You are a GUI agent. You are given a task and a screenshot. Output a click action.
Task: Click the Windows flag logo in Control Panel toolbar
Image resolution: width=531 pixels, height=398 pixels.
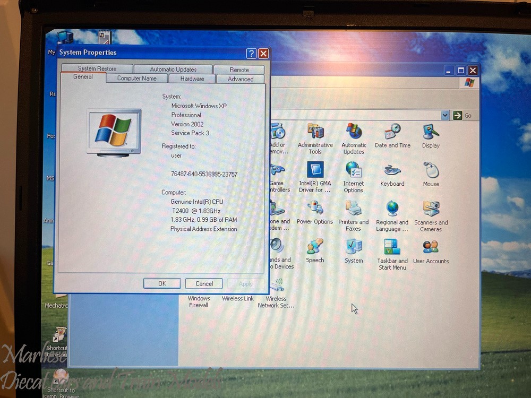[469, 82]
